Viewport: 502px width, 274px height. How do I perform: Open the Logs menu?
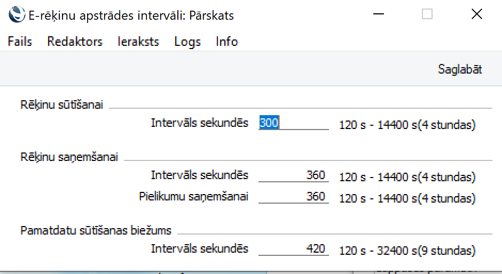[187, 42]
